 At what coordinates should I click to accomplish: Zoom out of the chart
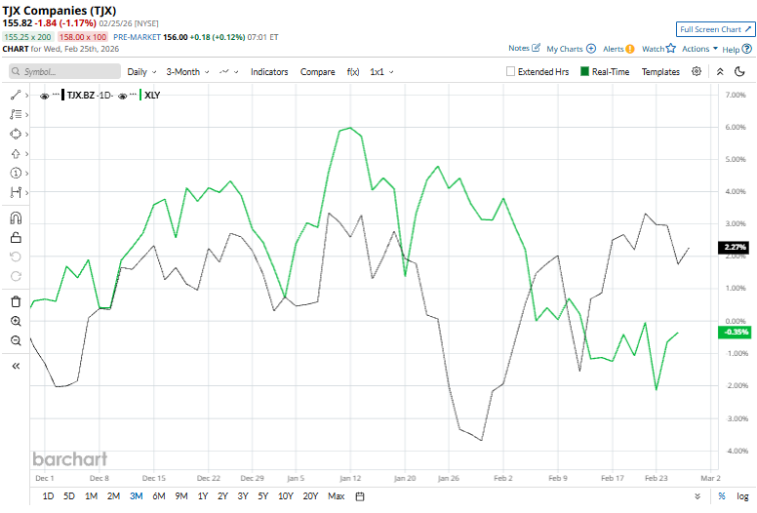tap(16, 340)
